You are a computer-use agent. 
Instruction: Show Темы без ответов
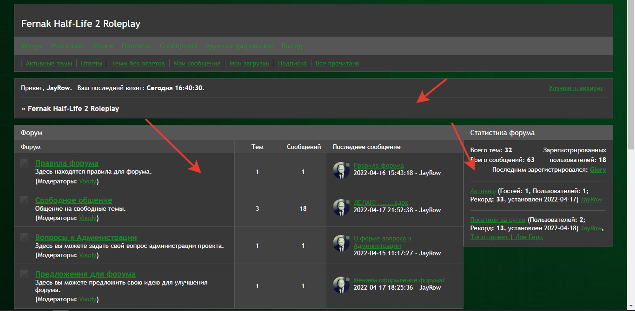pos(138,63)
